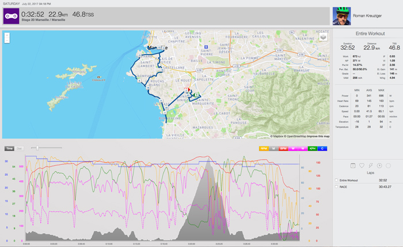
Task: Click the Work 673 kJ value
Action: 357,56
